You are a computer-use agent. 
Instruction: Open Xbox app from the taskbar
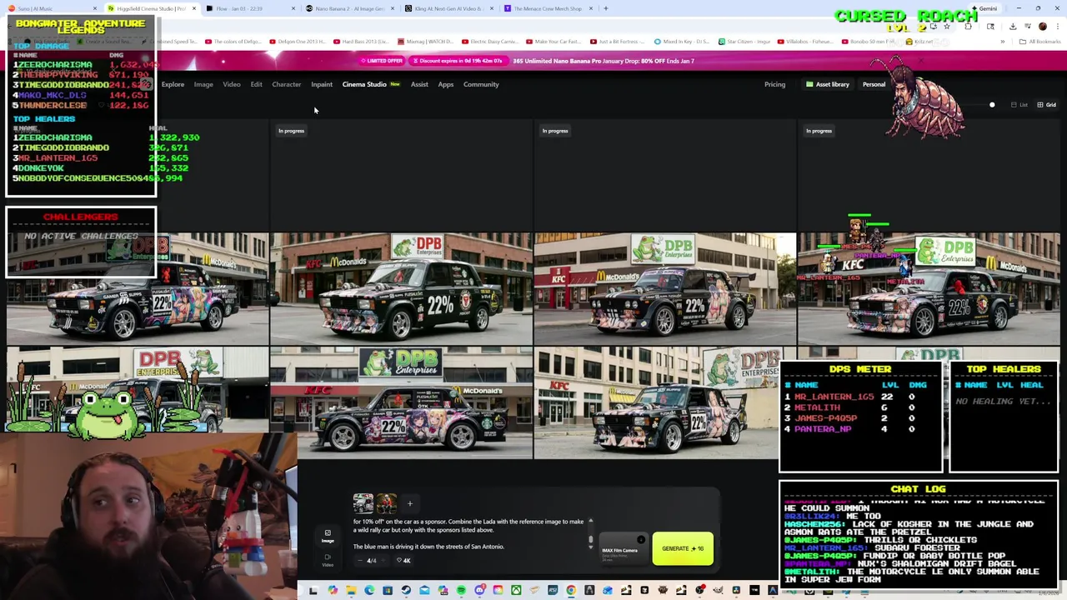click(x=516, y=591)
